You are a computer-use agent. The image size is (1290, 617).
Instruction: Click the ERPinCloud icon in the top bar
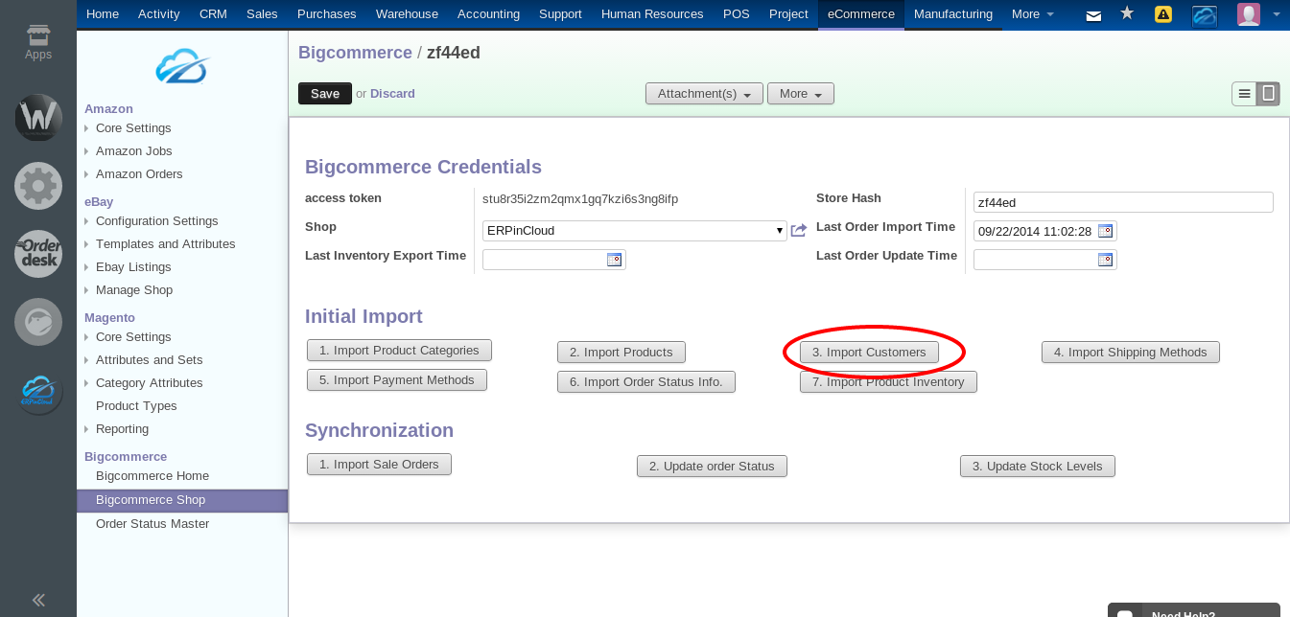click(x=1204, y=14)
